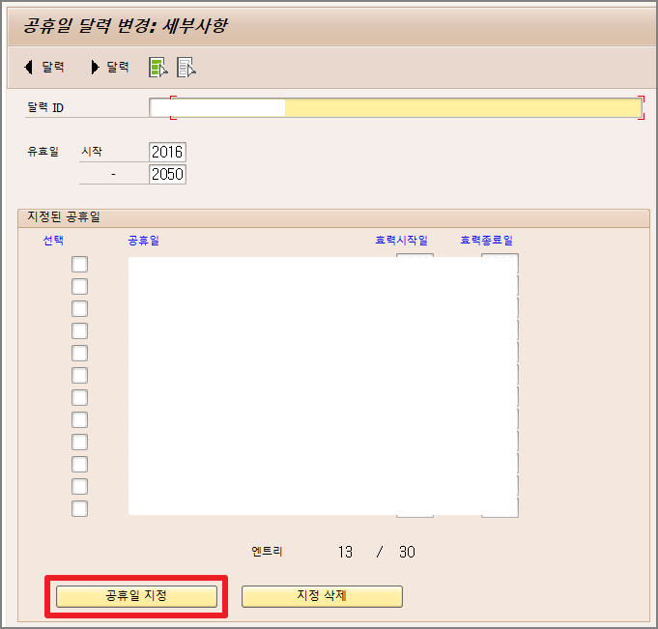Tick the fourth checkbox in 선택 column
Screen dimensions: 658x629
80,331
